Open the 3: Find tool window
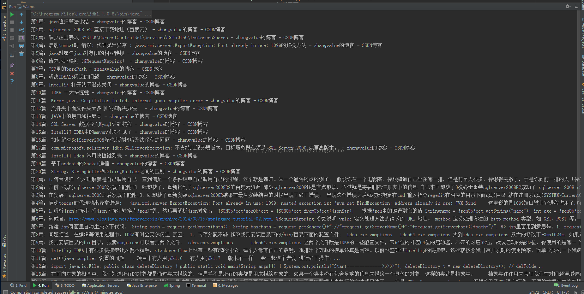 [18, 285]
